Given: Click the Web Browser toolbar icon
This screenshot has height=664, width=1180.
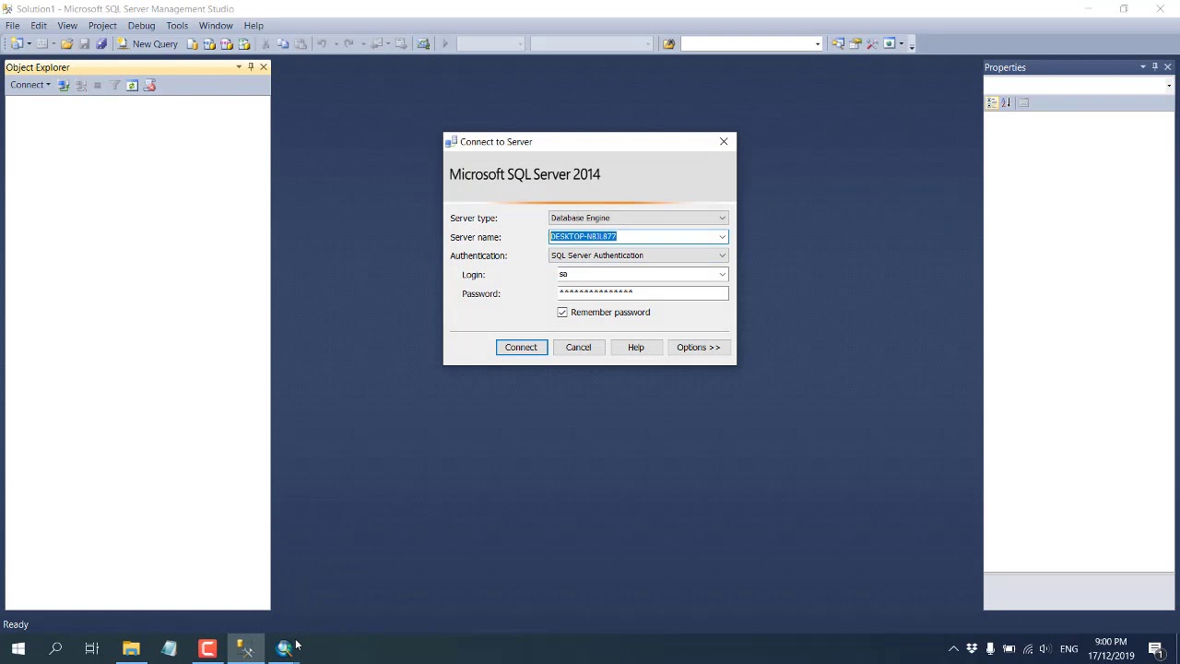Looking at the screenshot, I should point(891,43).
